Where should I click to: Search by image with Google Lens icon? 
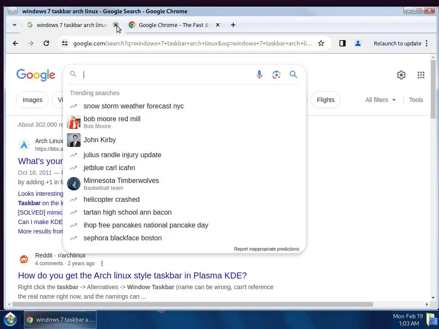click(277, 75)
